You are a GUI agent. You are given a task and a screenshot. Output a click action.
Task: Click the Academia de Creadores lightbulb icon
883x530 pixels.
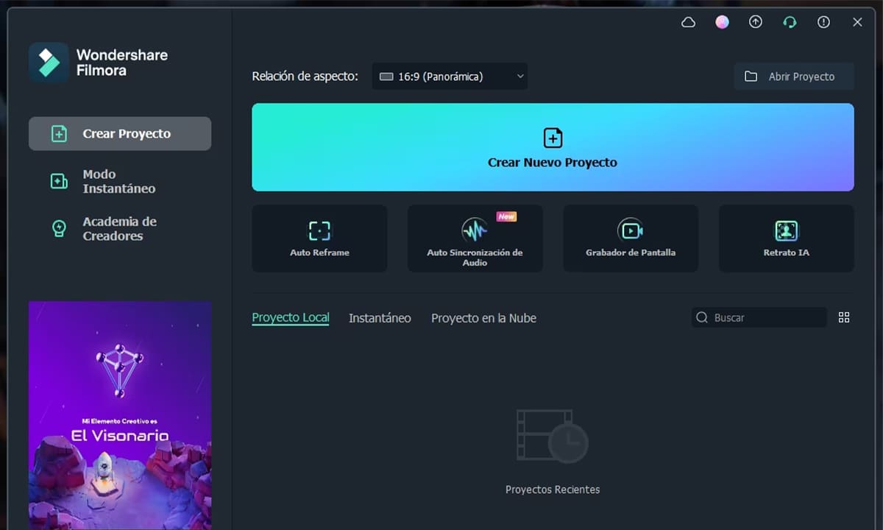[x=59, y=229]
